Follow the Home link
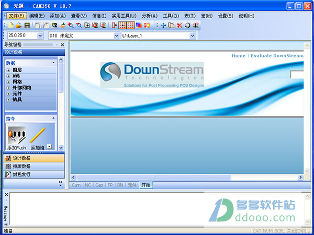The width and height of the screenshot is (314, 235). pyautogui.click(x=239, y=56)
